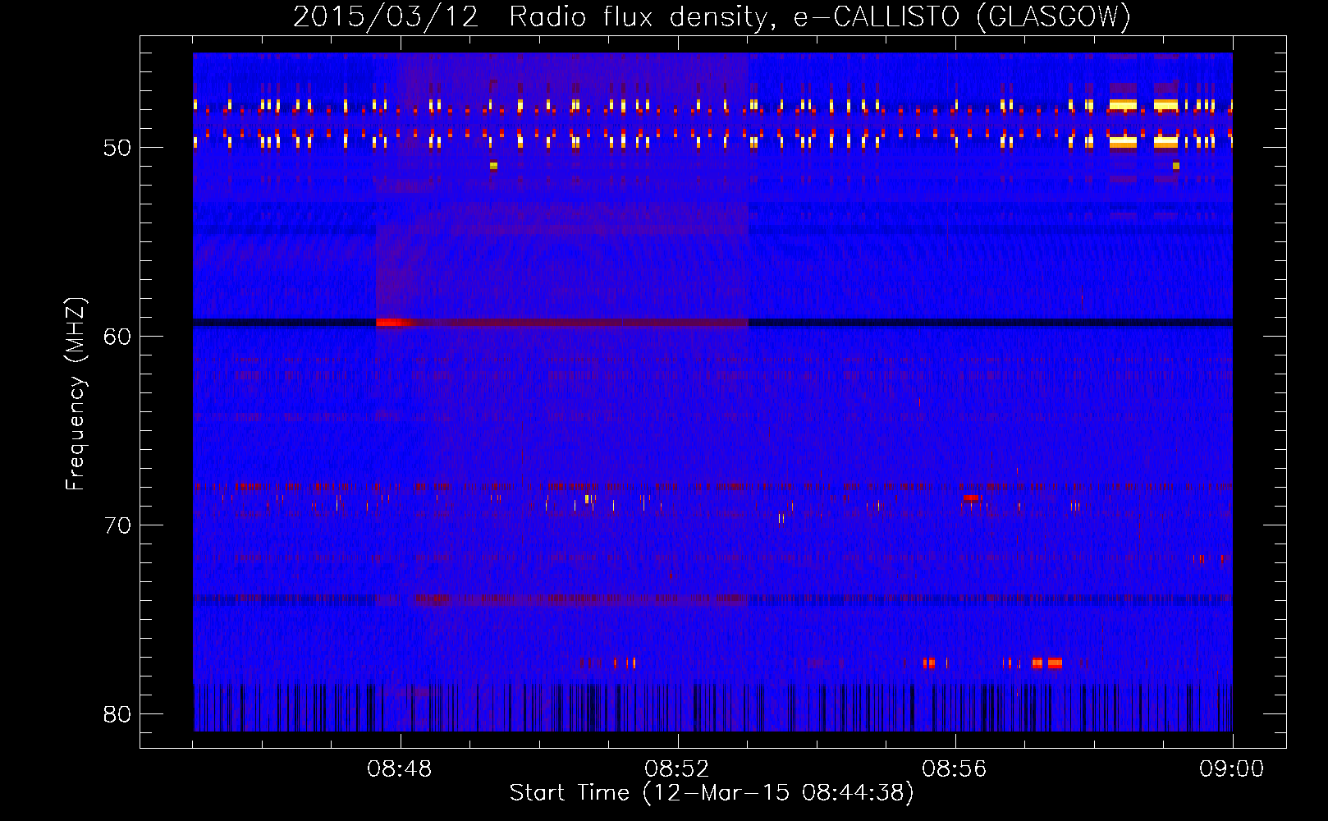
Task: Click the 50 frequency tick label
Action: [117, 148]
